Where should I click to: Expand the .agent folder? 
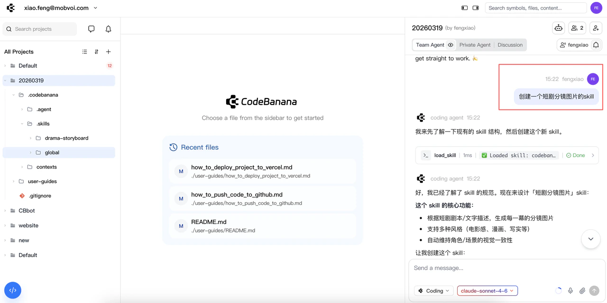pyautogui.click(x=22, y=109)
